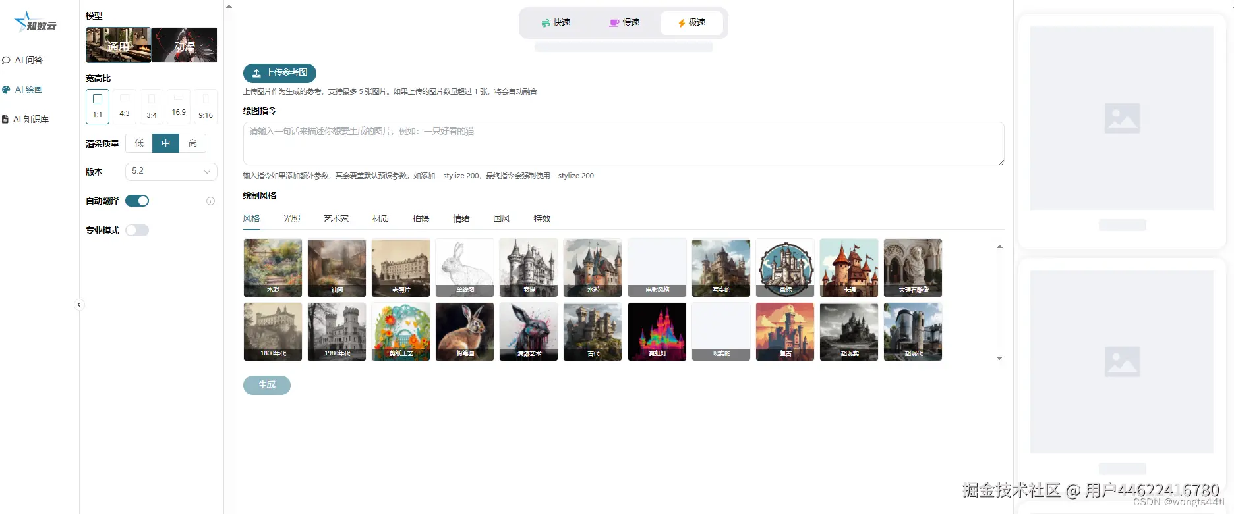The width and height of the screenshot is (1234, 514).
Task: Choose the 16:9 aspect ratio
Action: 179,106
